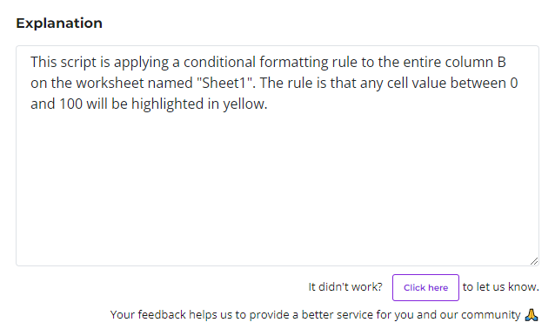Place cursor on the word 'community'
Screen dimensions: 555x329
(x=491, y=315)
